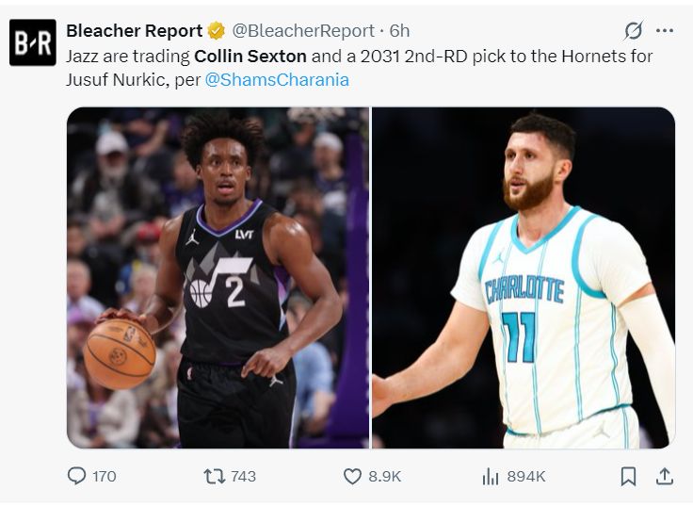Toggle bookmark for this post
The image size is (693, 506).
628,476
